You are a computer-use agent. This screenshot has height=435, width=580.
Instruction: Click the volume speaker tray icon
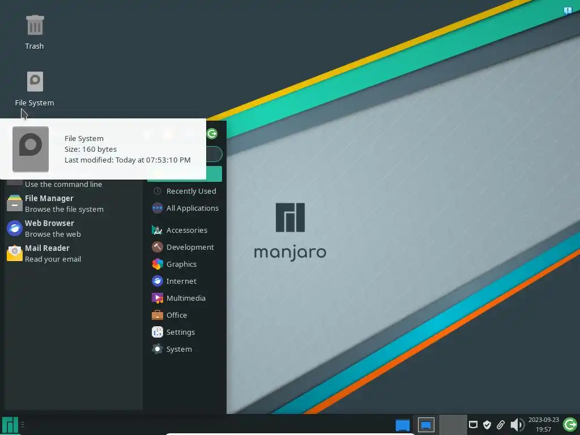tap(517, 425)
